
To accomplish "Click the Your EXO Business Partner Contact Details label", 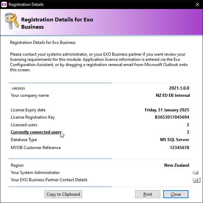I will coord(49,180).
